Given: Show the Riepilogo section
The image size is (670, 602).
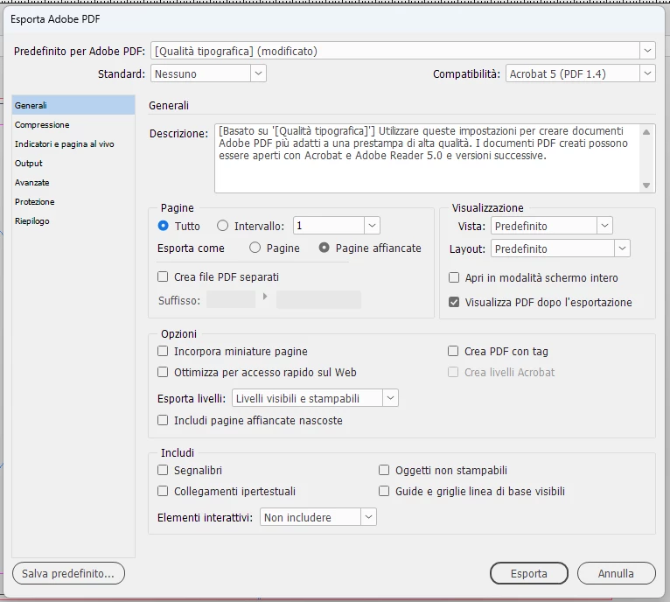Looking at the screenshot, I should 73,220.
